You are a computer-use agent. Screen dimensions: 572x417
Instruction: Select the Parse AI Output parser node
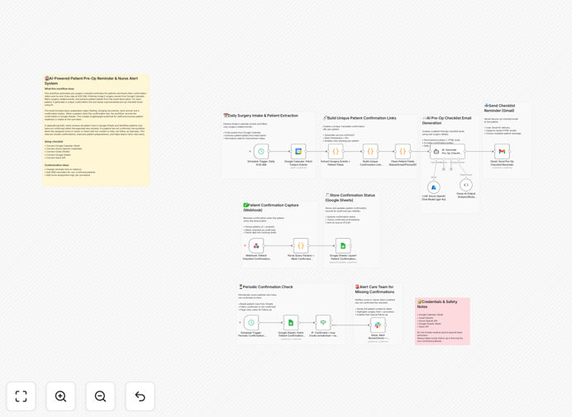pos(466,185)
